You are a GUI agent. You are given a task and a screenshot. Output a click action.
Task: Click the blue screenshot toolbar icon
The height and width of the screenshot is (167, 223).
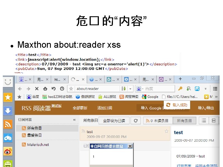point(197,89)
